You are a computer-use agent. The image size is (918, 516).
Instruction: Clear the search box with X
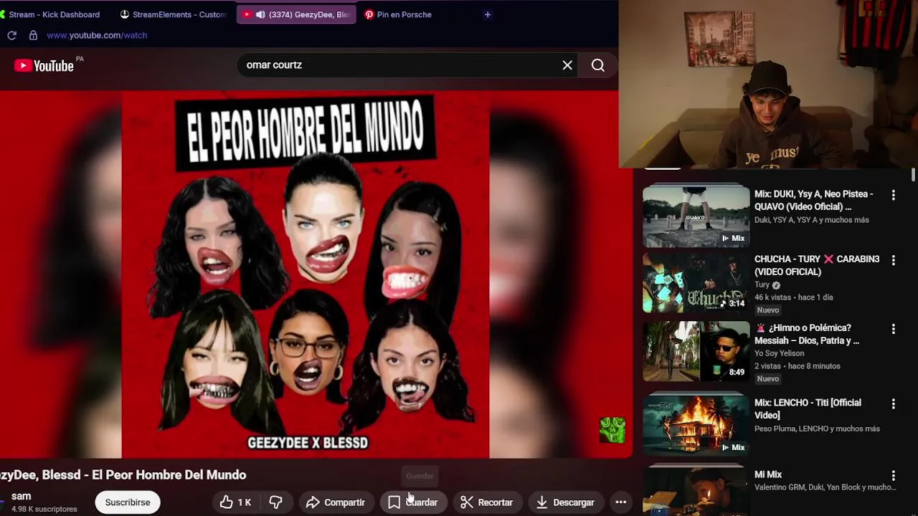(x=567, y=65)
